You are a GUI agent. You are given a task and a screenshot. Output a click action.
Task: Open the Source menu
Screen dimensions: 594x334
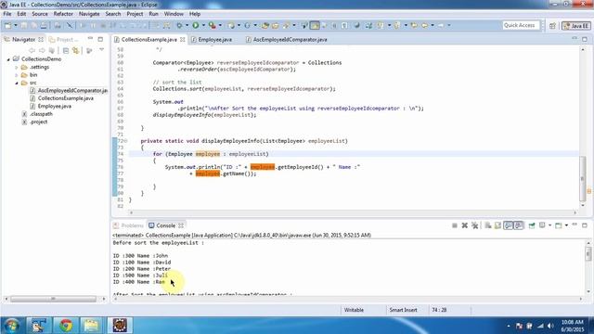point(40,14)
